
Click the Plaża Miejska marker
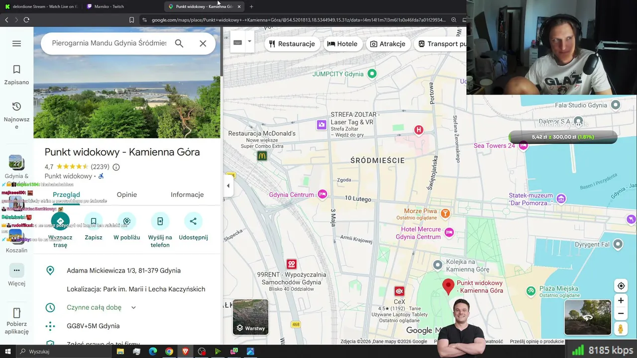531,291
